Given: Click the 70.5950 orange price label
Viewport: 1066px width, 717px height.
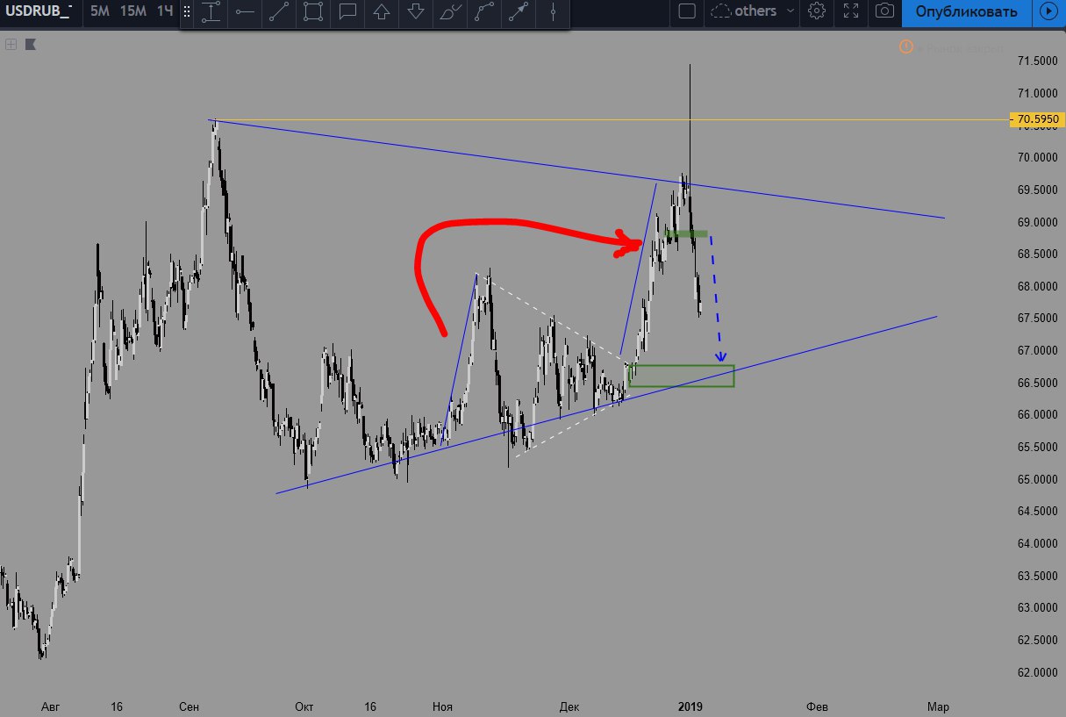Looking at the screenshot, I should (1036, 119).
